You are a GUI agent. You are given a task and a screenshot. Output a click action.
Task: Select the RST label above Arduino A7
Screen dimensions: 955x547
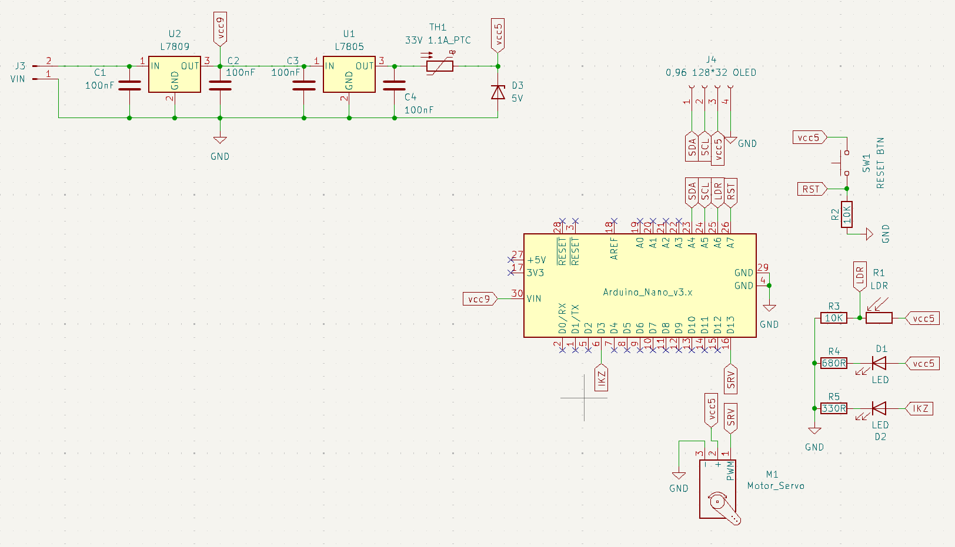(731, 193)
